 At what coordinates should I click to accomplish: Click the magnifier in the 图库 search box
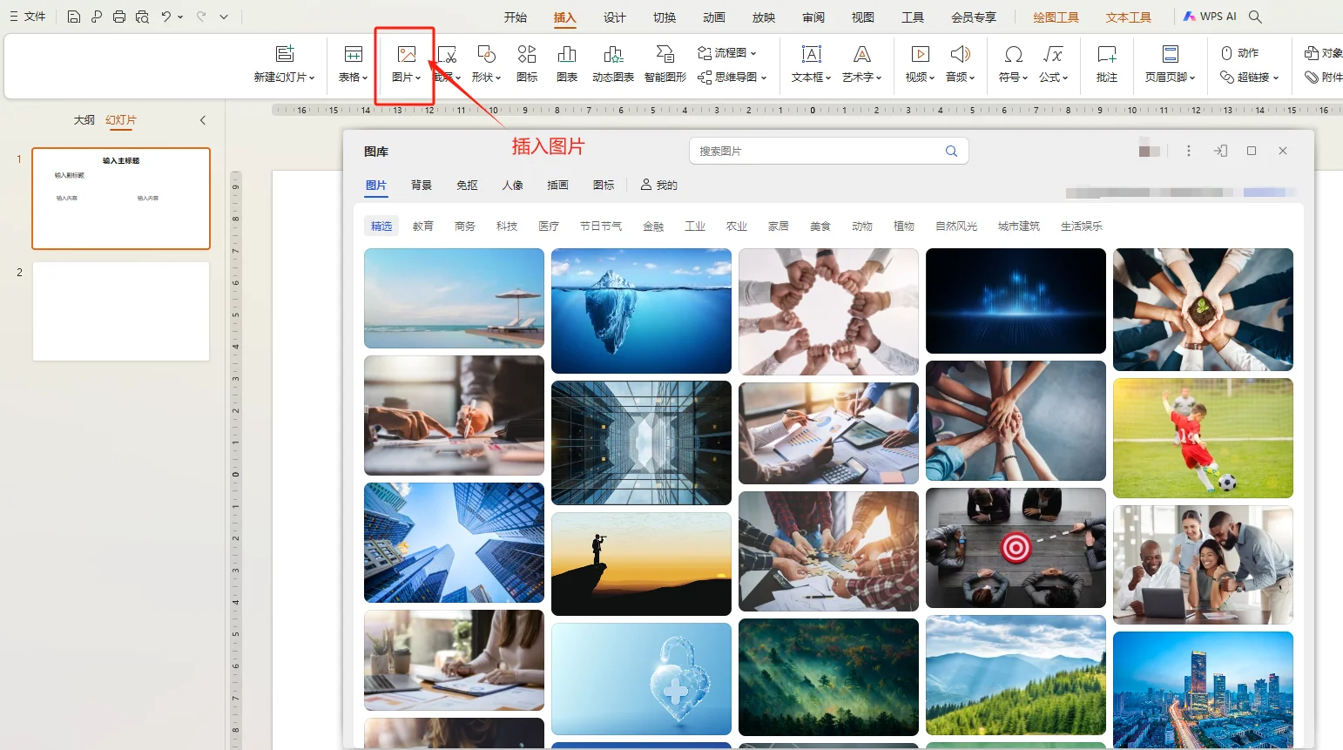[951, 151]
